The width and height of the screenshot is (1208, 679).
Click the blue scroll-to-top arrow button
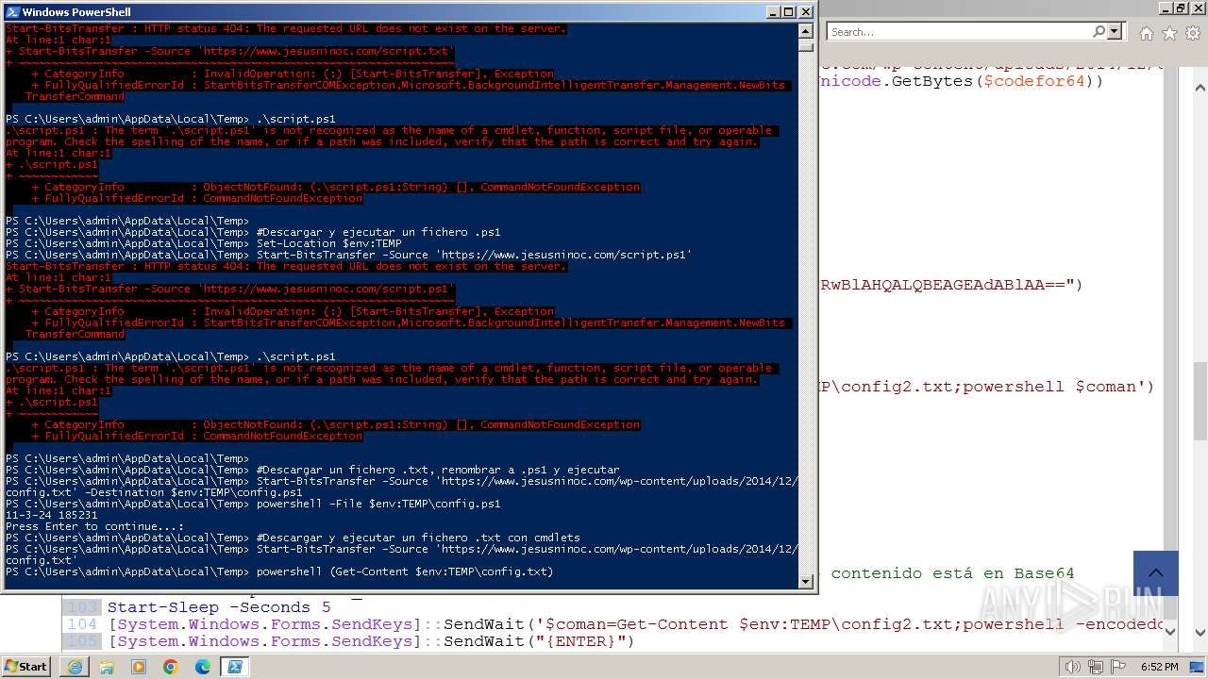tap(1156, 573)
